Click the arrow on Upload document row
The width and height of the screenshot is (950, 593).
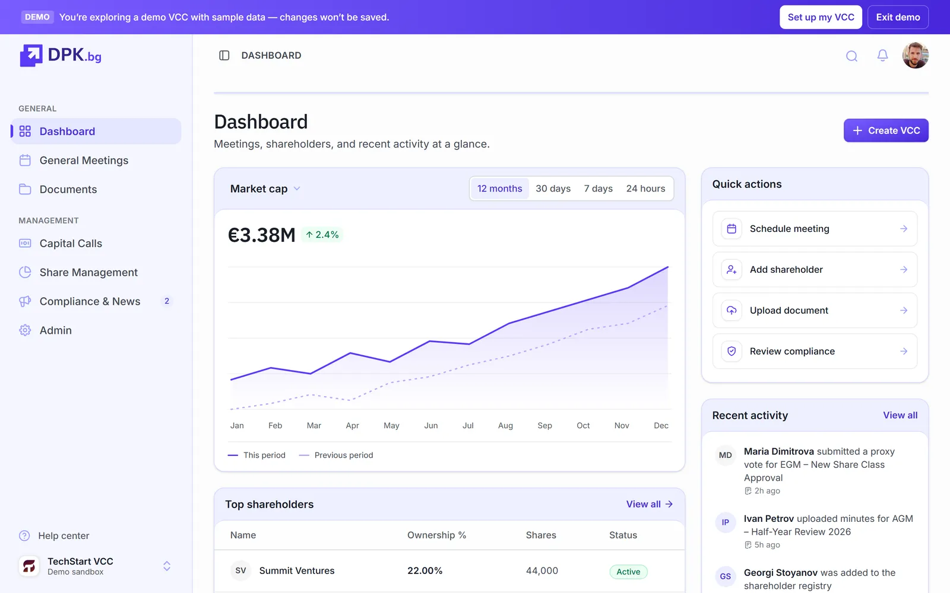(x=903, y=310)
